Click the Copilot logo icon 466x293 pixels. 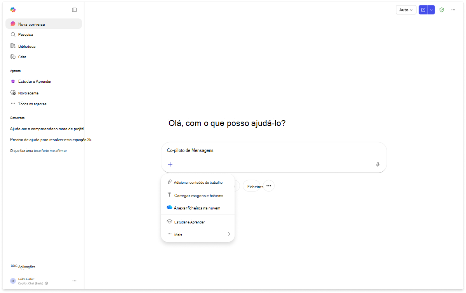13,10
